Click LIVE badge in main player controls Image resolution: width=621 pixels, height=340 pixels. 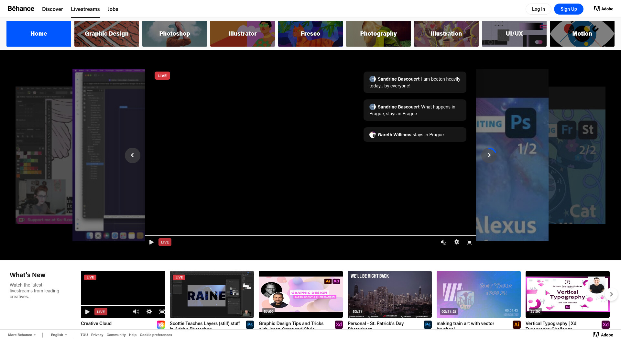[x=165, y=242]
